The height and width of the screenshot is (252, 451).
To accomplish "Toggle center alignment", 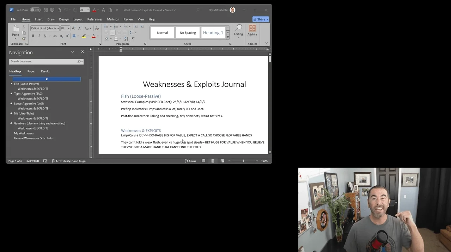I will 112,32.
